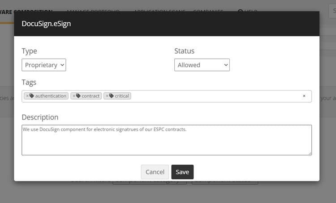
Task: Click the authentication tag icon
Action: [32, 96]
